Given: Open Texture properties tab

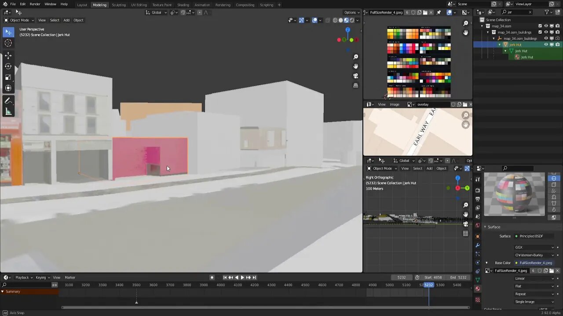Looking at the screenshot, I should coord(478,300).
